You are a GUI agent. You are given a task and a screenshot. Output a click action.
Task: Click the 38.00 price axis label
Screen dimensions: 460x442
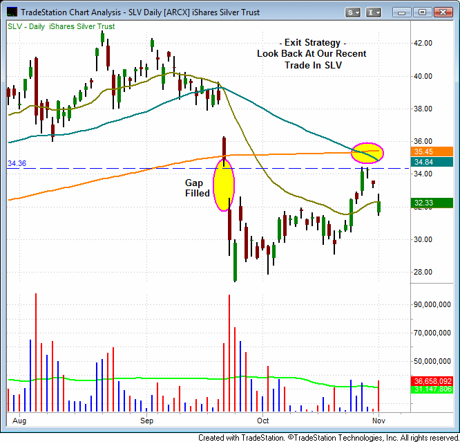(x=423, y=109)
